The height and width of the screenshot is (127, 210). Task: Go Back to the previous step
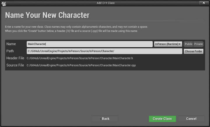click(105, 119)
